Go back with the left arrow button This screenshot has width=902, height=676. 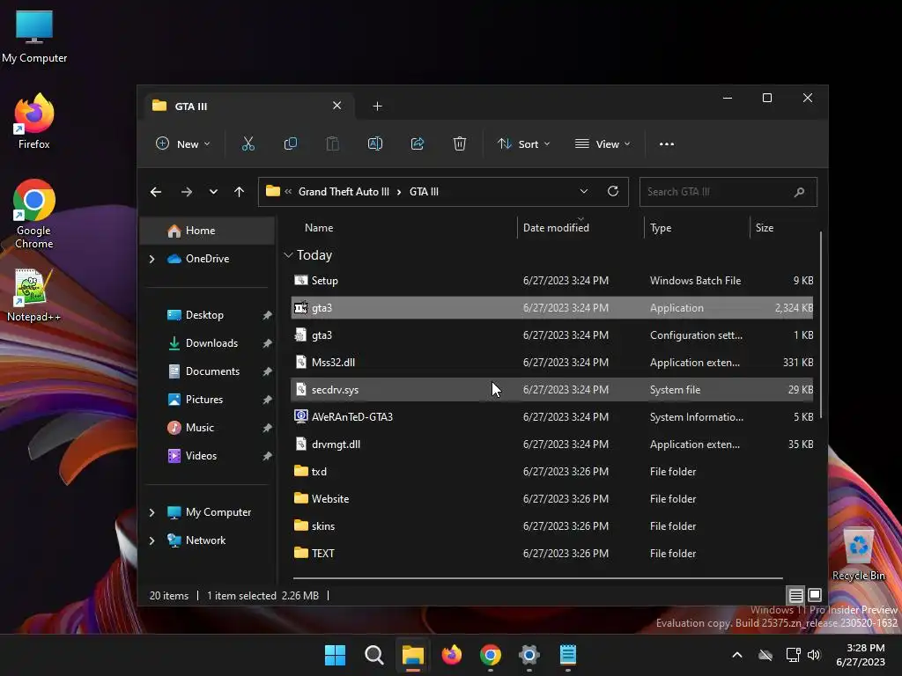(x=156, y=192)
